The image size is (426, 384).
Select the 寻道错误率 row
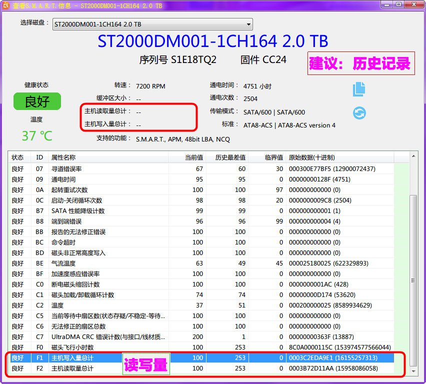click(x=201, y=169)
